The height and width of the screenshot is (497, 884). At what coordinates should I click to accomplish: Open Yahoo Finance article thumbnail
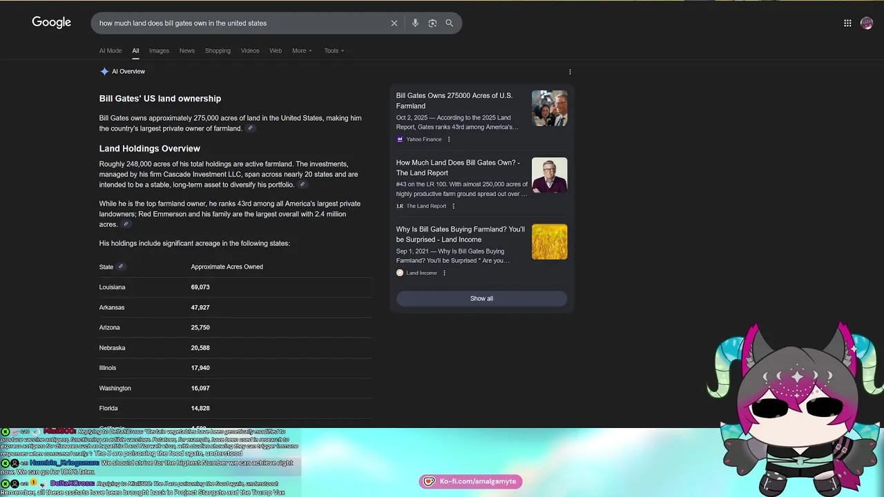[x=550, y=108]
